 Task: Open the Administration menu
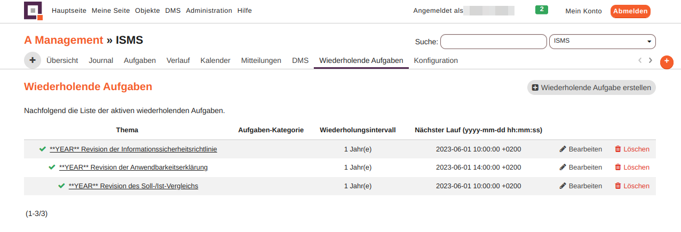coord(209,11)
